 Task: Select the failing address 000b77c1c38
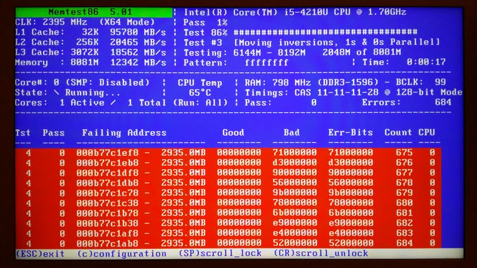[107, 202]
